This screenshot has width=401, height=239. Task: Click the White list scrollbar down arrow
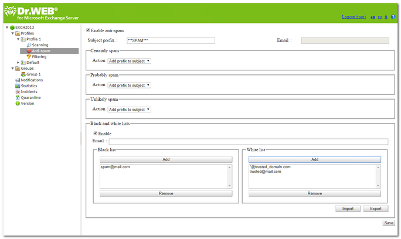(x=378, y=186)
